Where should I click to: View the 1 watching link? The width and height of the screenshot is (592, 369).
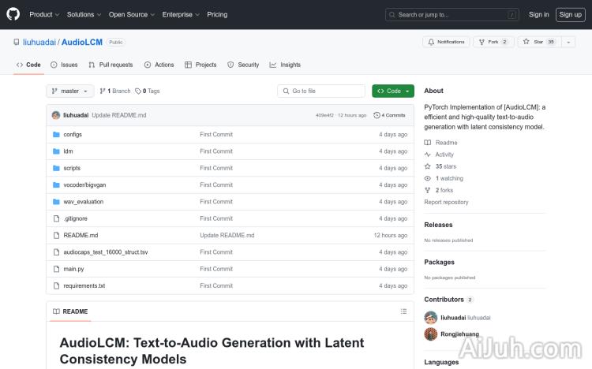pos(444,178)
